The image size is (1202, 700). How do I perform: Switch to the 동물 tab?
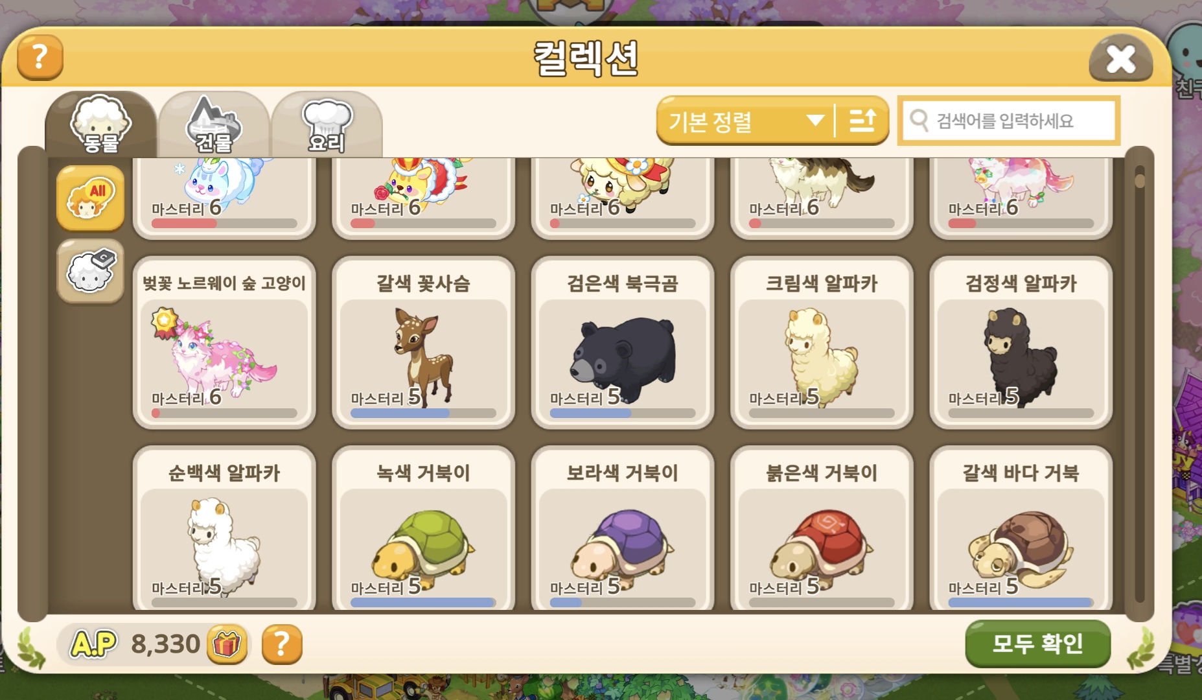click(101, 126)
